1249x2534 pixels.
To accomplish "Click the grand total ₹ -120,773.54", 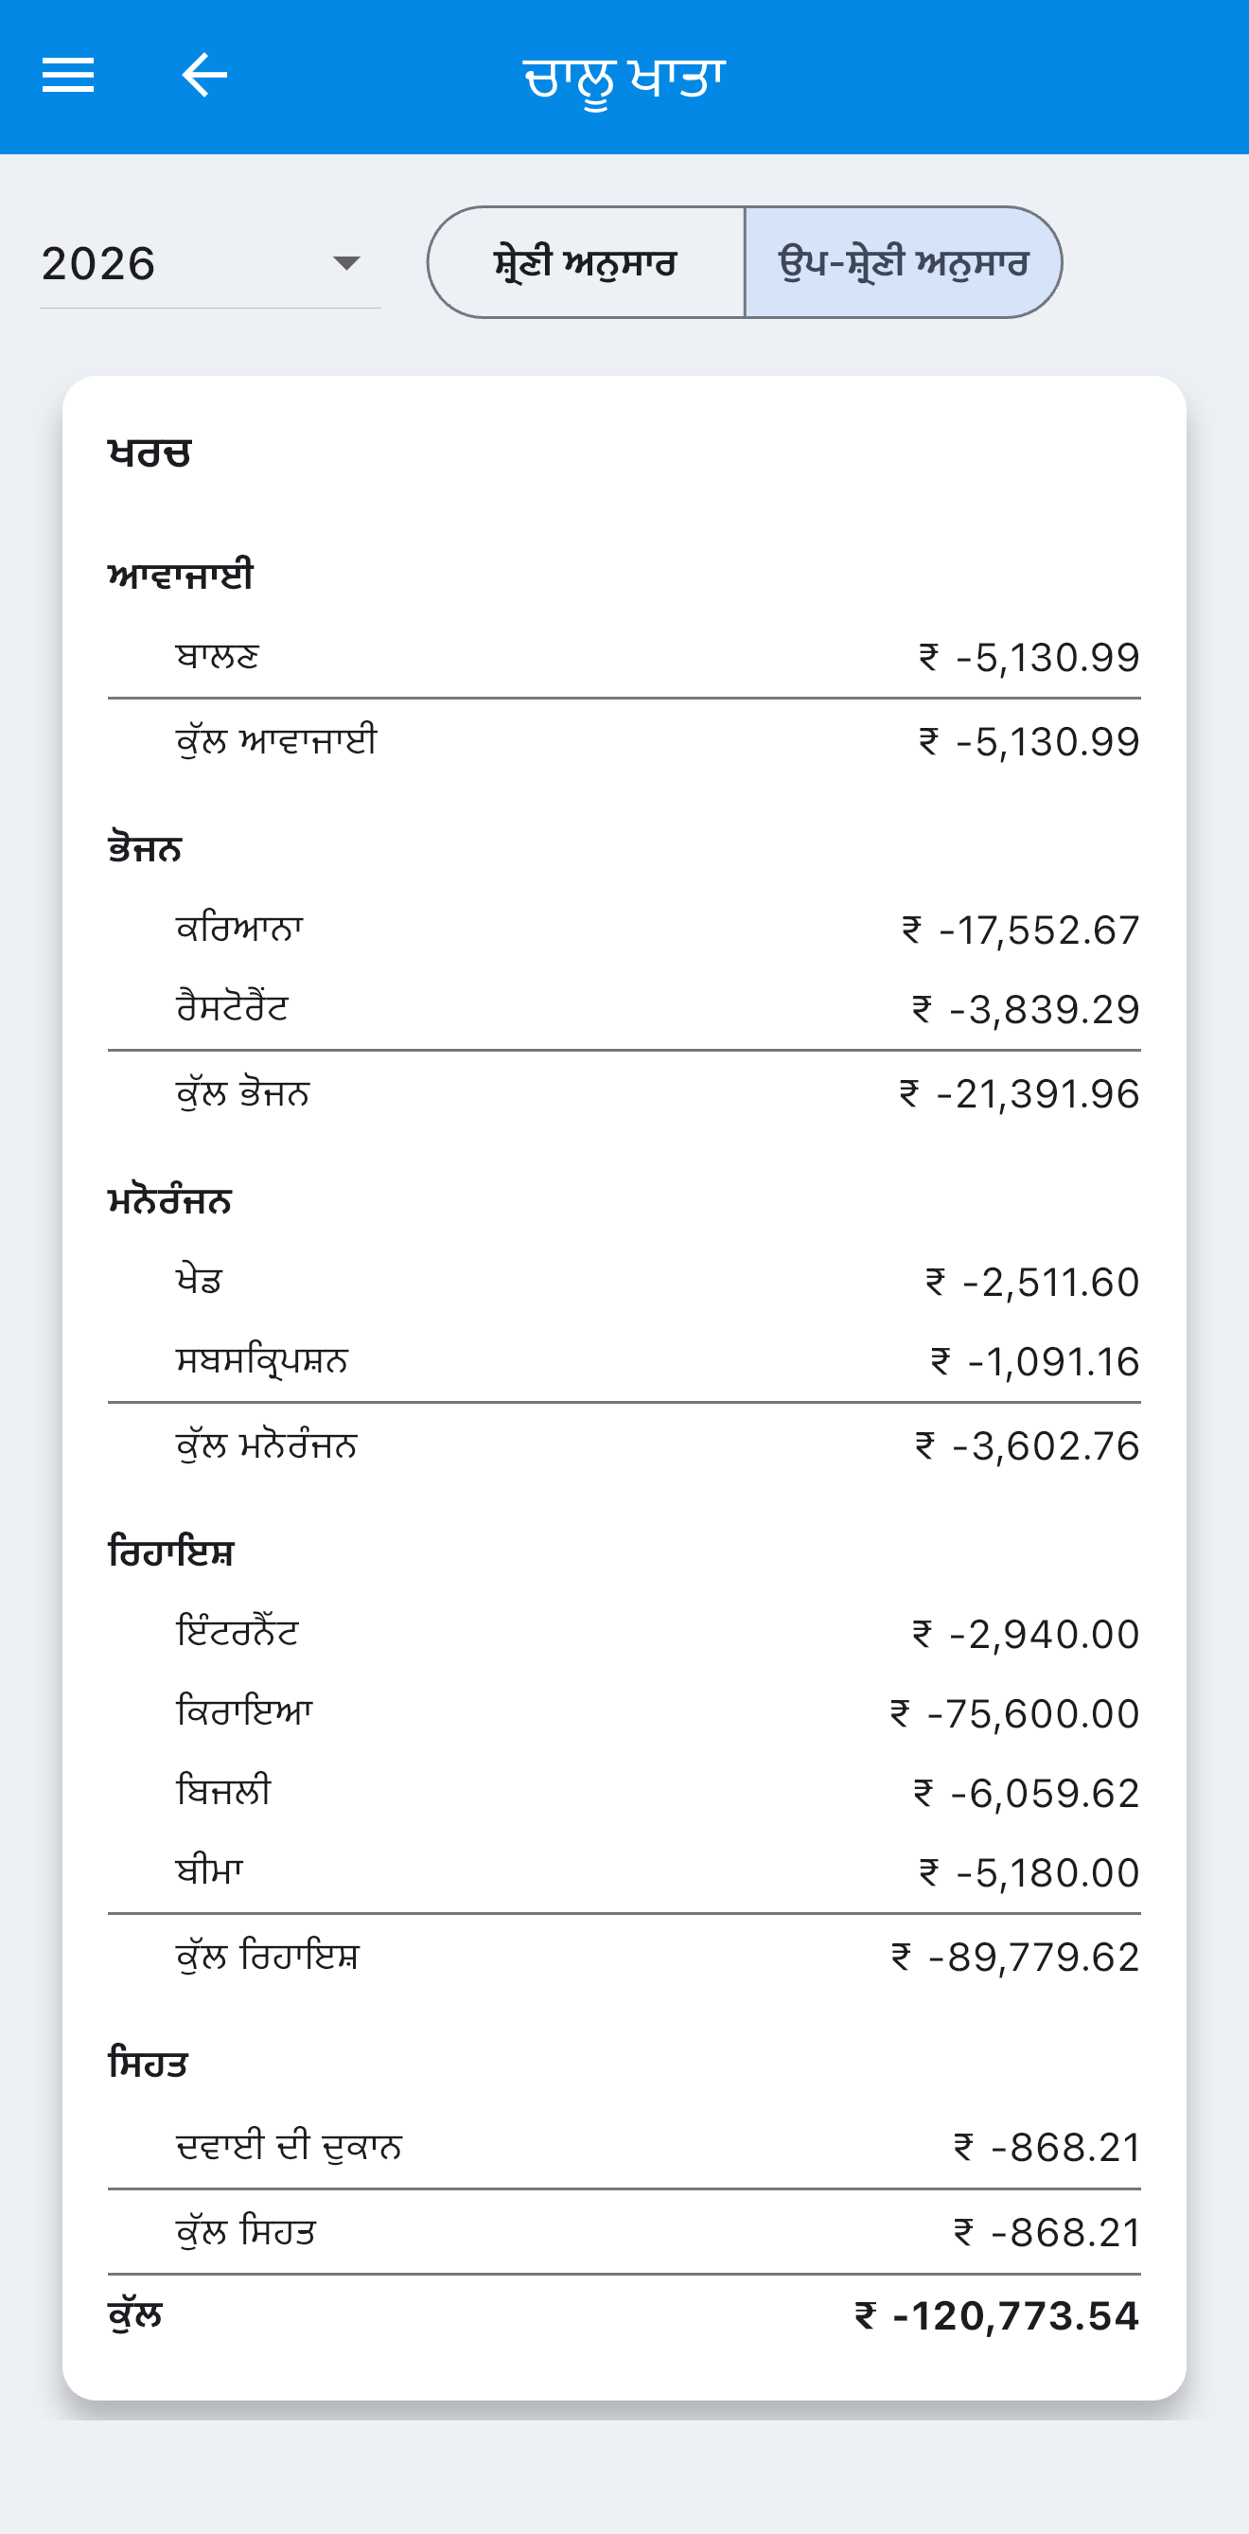I will [996, 2316].
